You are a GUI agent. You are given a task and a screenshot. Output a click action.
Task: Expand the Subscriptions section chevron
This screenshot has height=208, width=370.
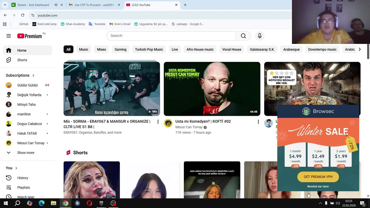pos(33,75)
